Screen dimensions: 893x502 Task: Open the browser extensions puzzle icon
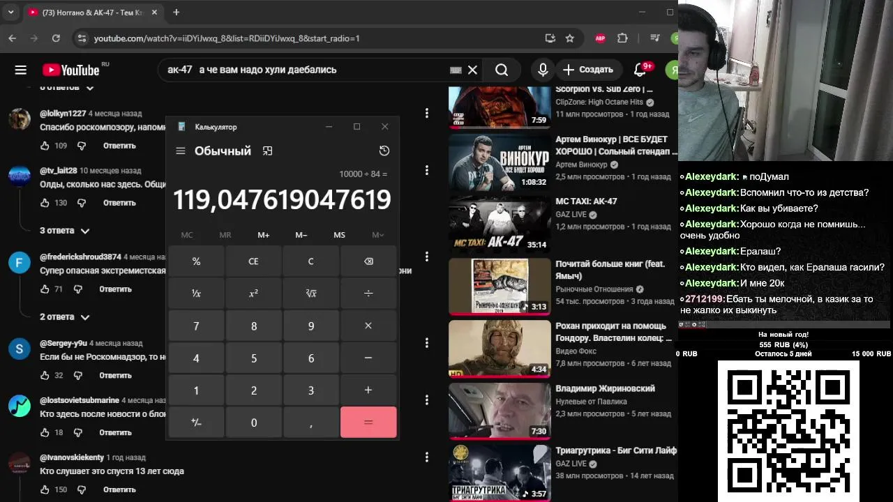622,38
